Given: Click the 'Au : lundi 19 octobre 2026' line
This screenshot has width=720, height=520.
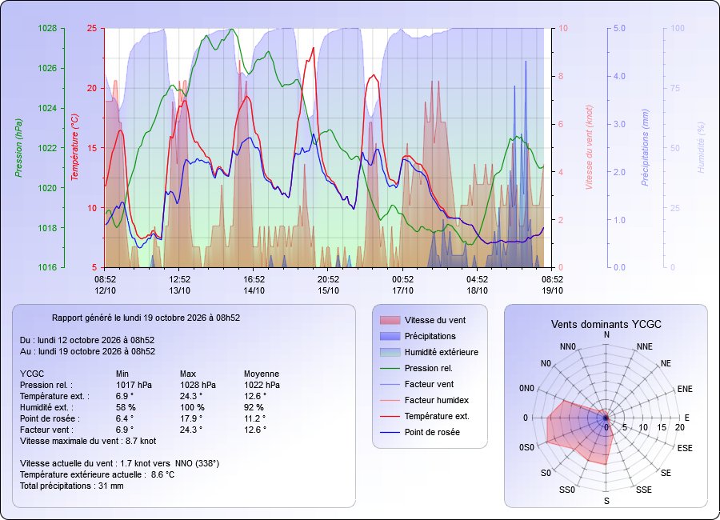Looking at the screenshot, I should pos(87,351).
